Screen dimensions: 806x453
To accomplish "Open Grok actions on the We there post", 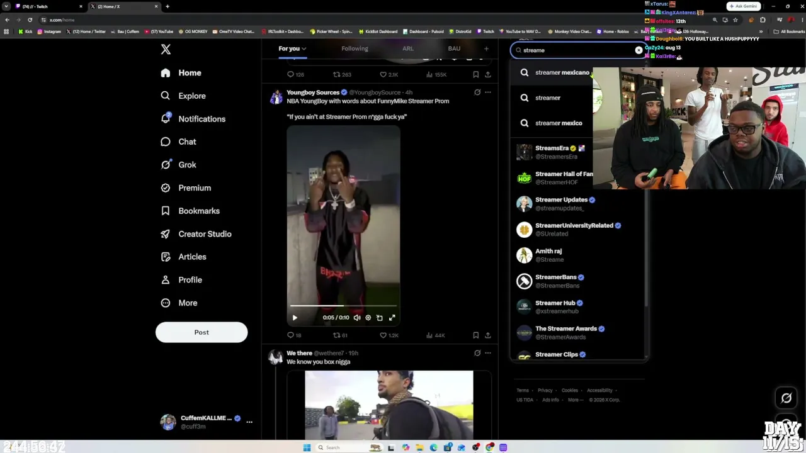I will pyautogui.click(x=477, y=353).
